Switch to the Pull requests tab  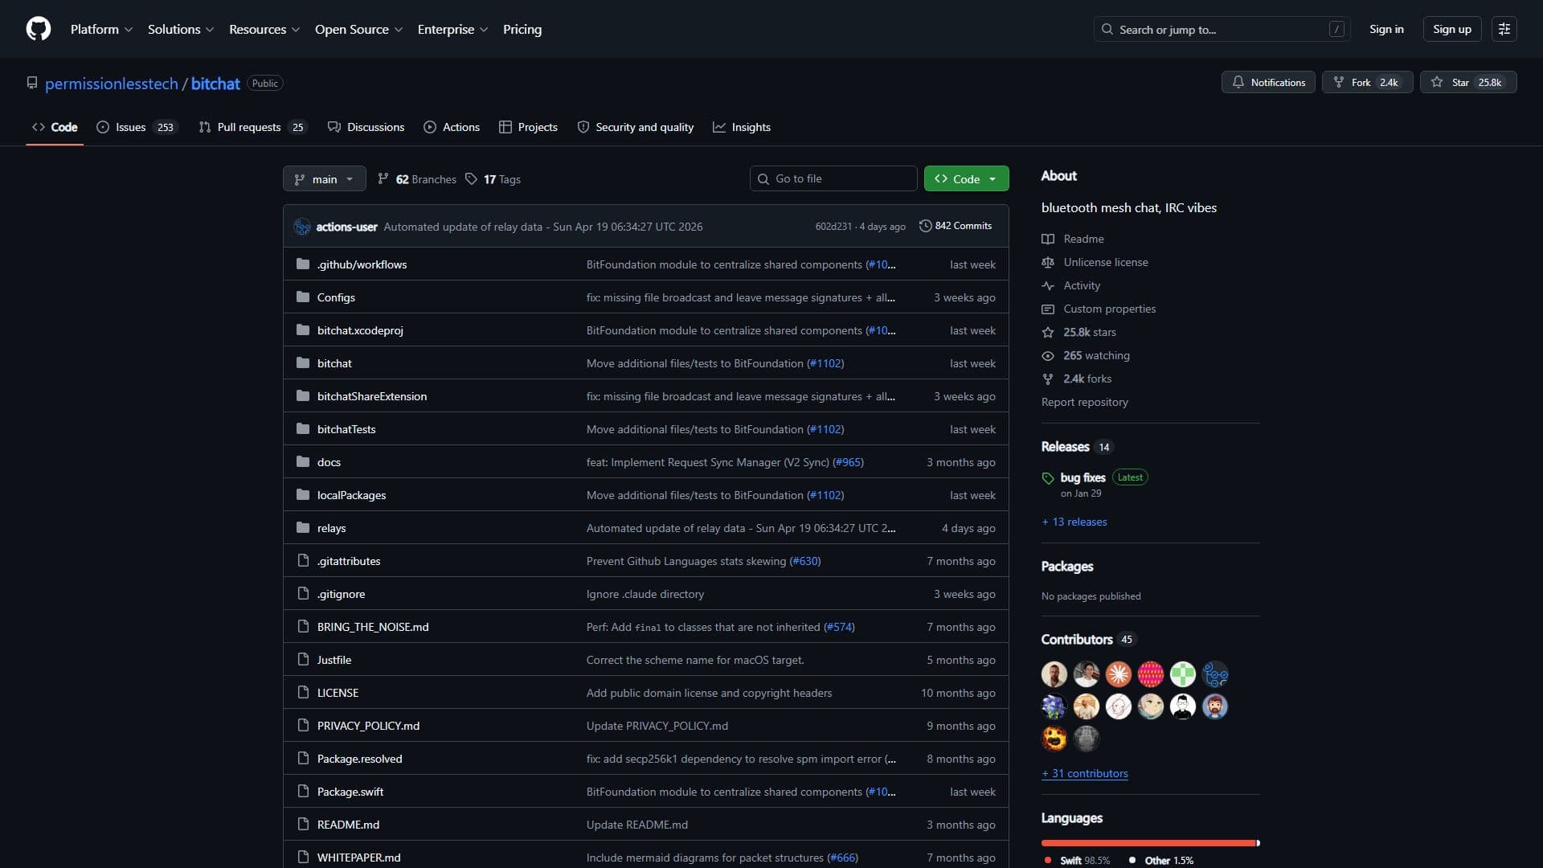253,127
